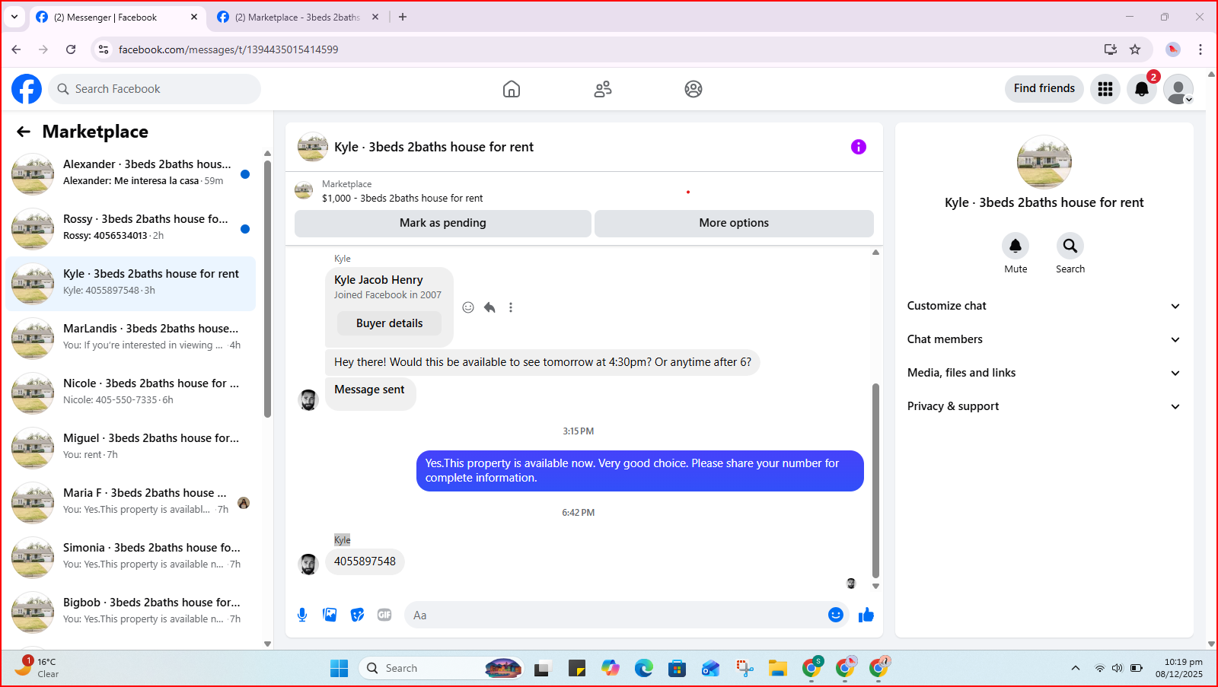This screenshot has height=687, width=1218.
Task: Click the install app icon in address bar
Action: pyautogui.click(x=1111, y=49)
